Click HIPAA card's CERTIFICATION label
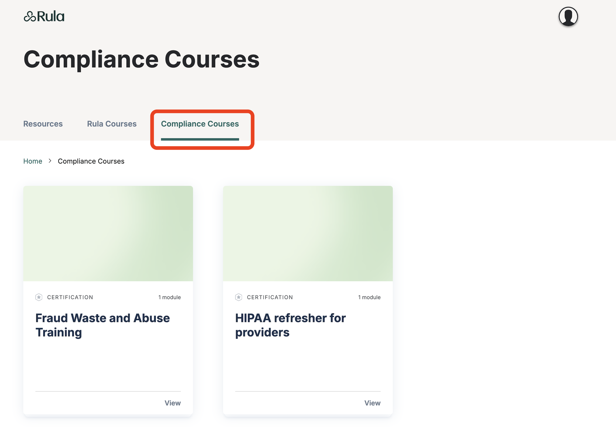 (270, 297)
